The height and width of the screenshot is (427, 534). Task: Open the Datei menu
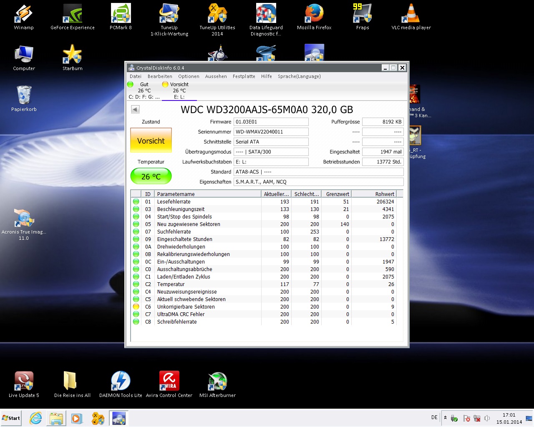[x=136, y=76]
